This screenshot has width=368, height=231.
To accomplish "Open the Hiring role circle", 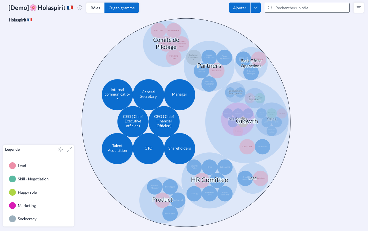I will click(x=209, y=167).
